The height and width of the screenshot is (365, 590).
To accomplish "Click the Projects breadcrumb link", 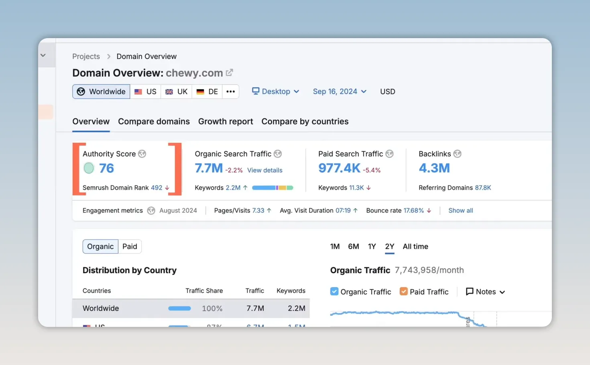I will [x=86, y=57].
